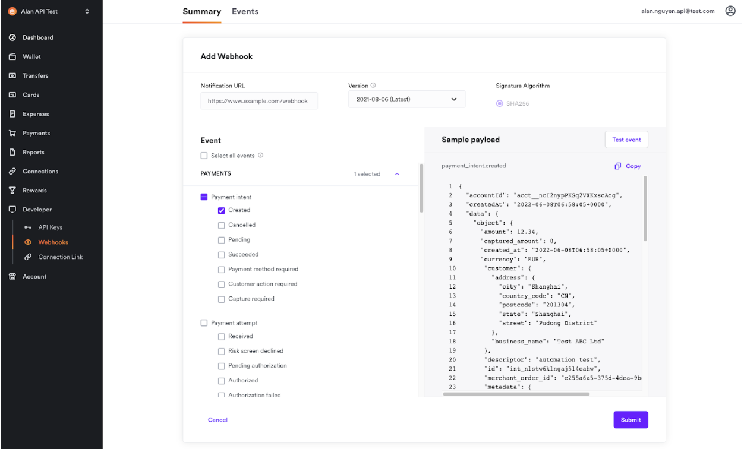
Task: Open the user profile avatar icon
Action: click(x=730, y=11)
